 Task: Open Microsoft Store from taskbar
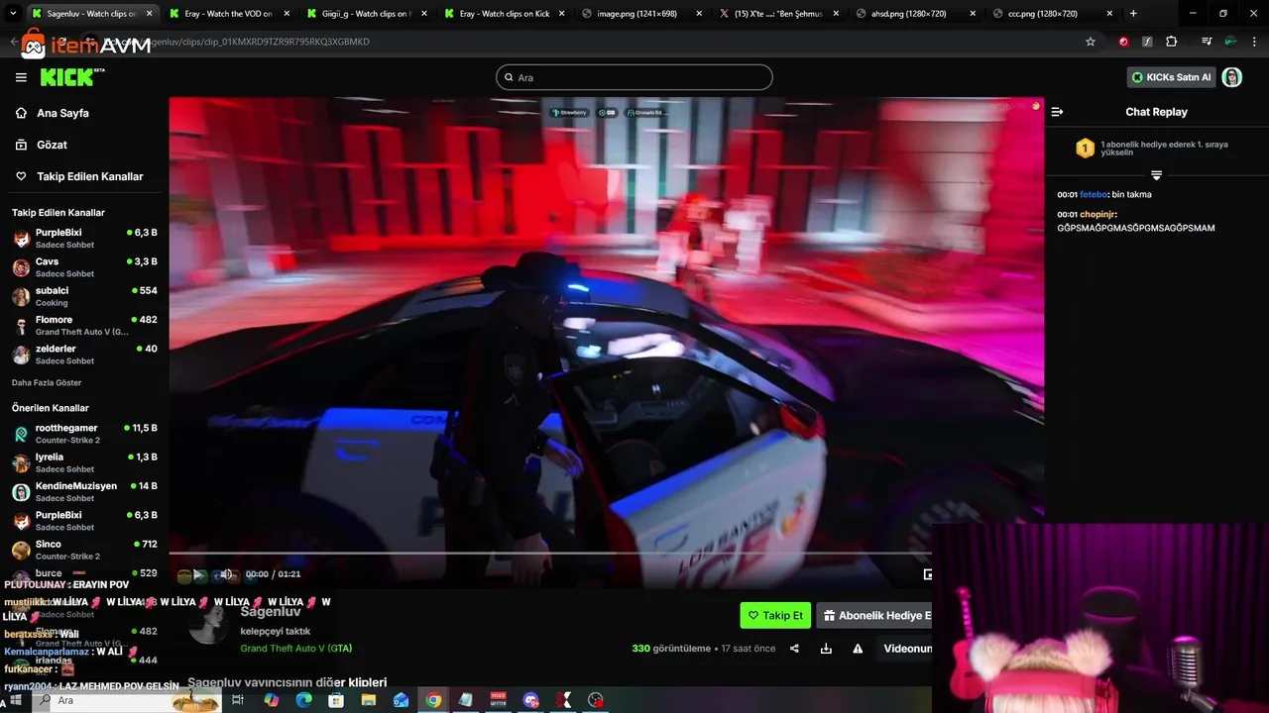click(x=336, y=700)
